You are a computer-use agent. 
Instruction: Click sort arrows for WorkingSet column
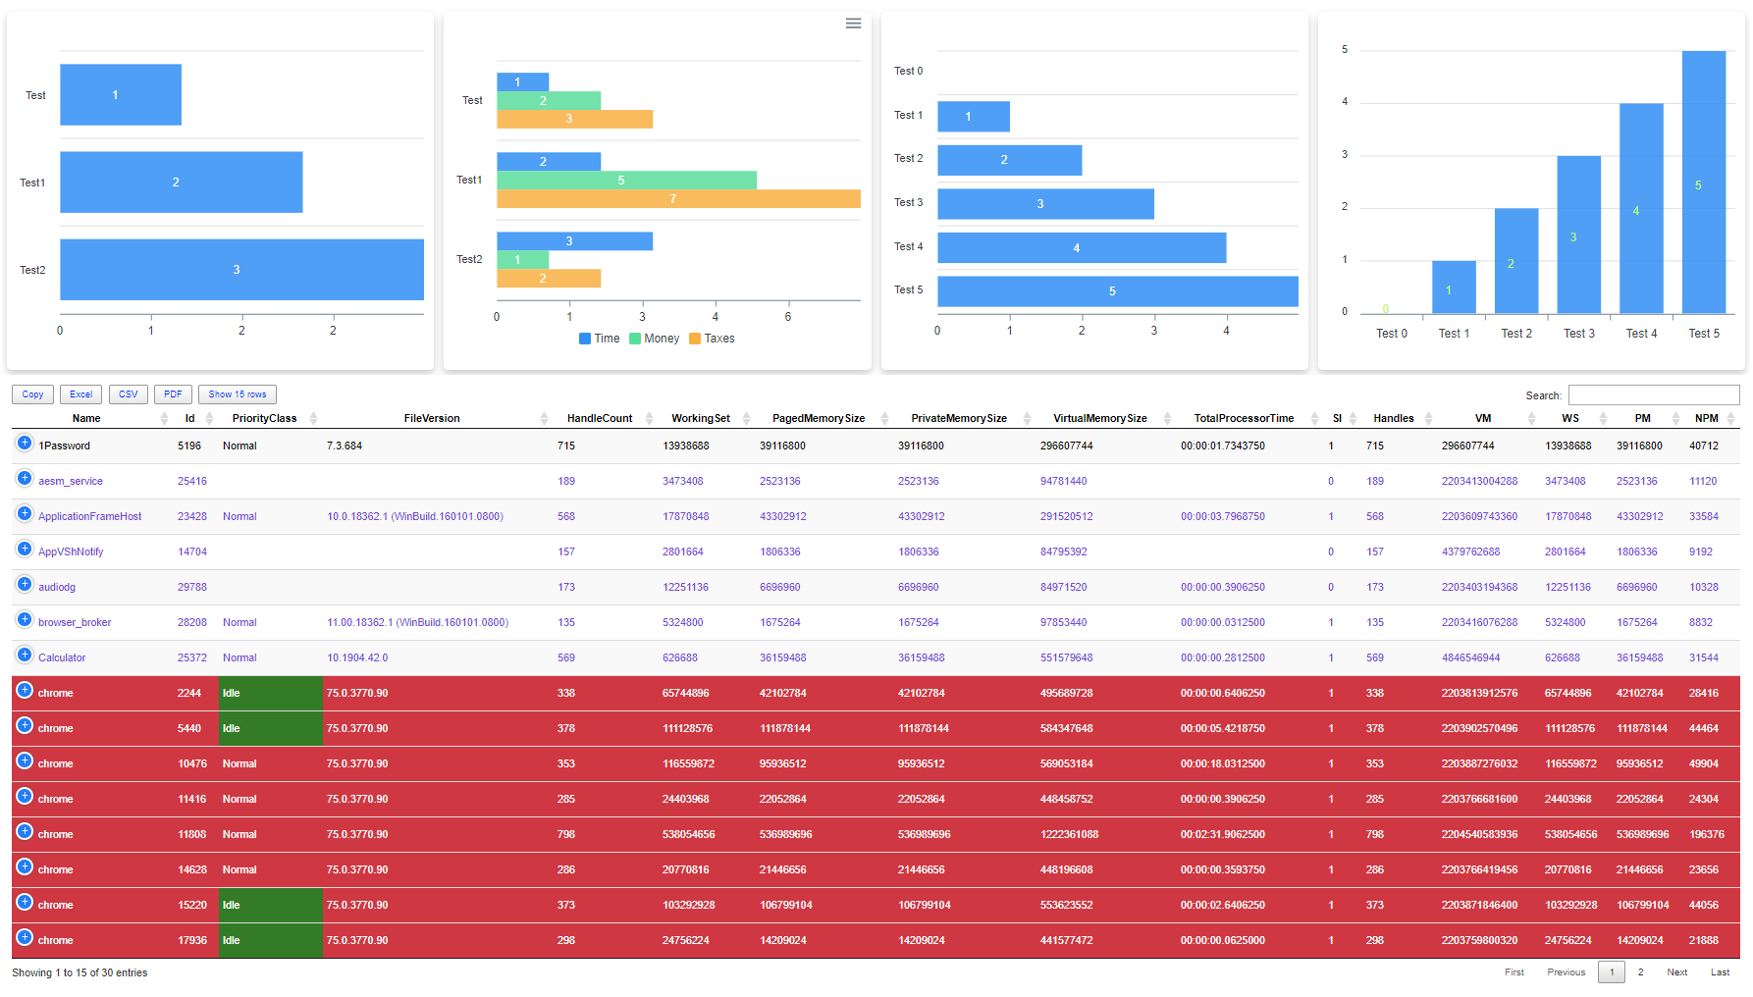tap(746, 419)
